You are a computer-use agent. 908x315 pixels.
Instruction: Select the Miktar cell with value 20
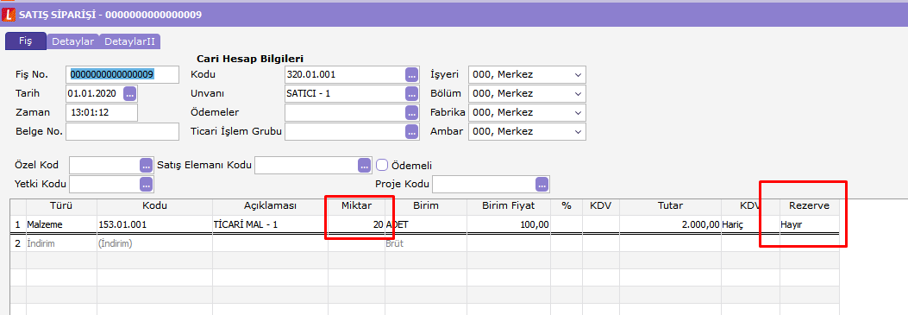pyautogui.click(x=356, y=224)
